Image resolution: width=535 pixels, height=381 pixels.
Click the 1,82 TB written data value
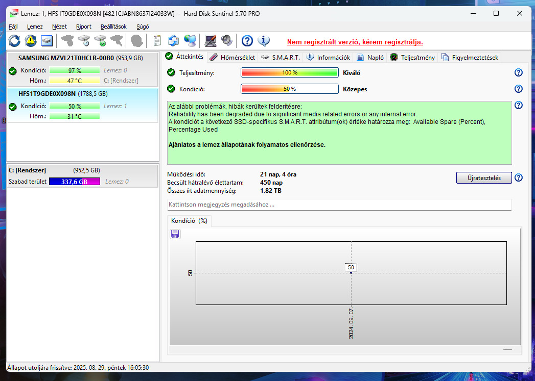click(x=271, y=191)
